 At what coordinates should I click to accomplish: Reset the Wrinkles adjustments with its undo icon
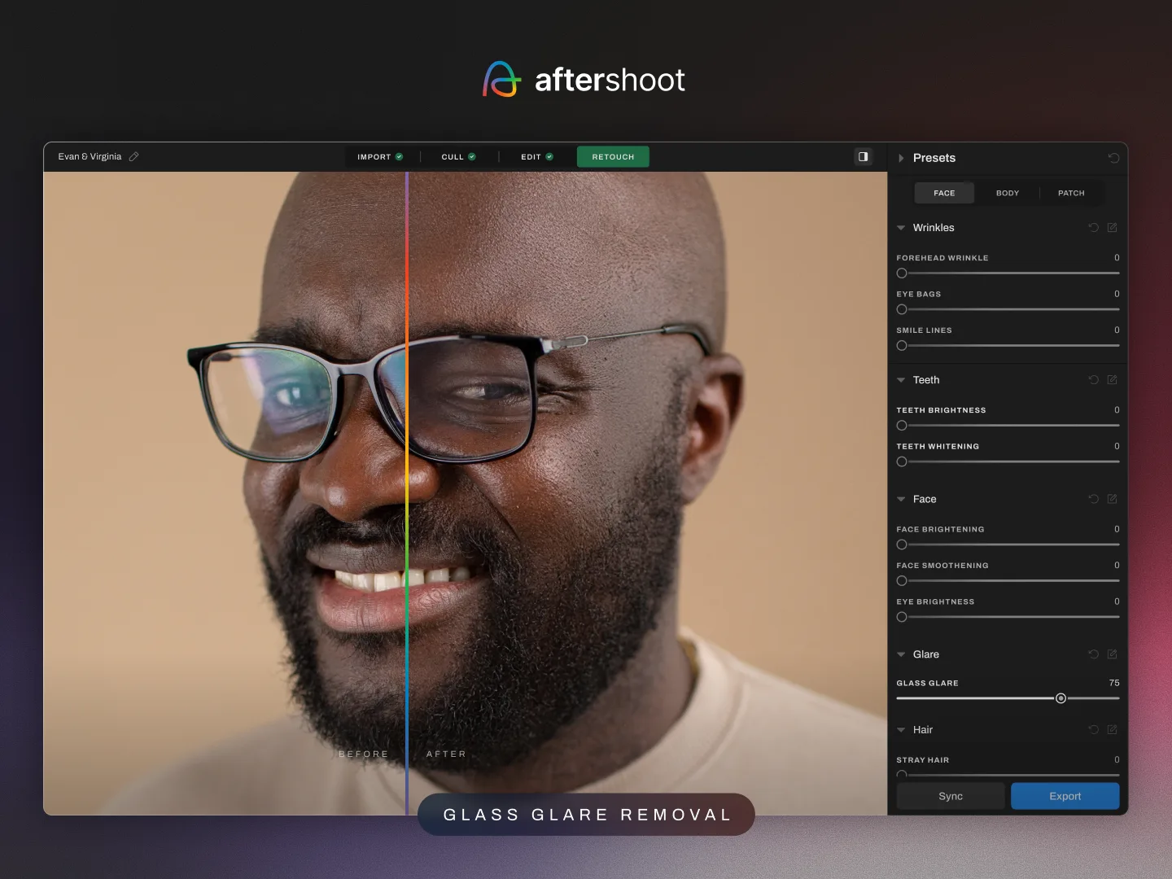point(1094,228)
